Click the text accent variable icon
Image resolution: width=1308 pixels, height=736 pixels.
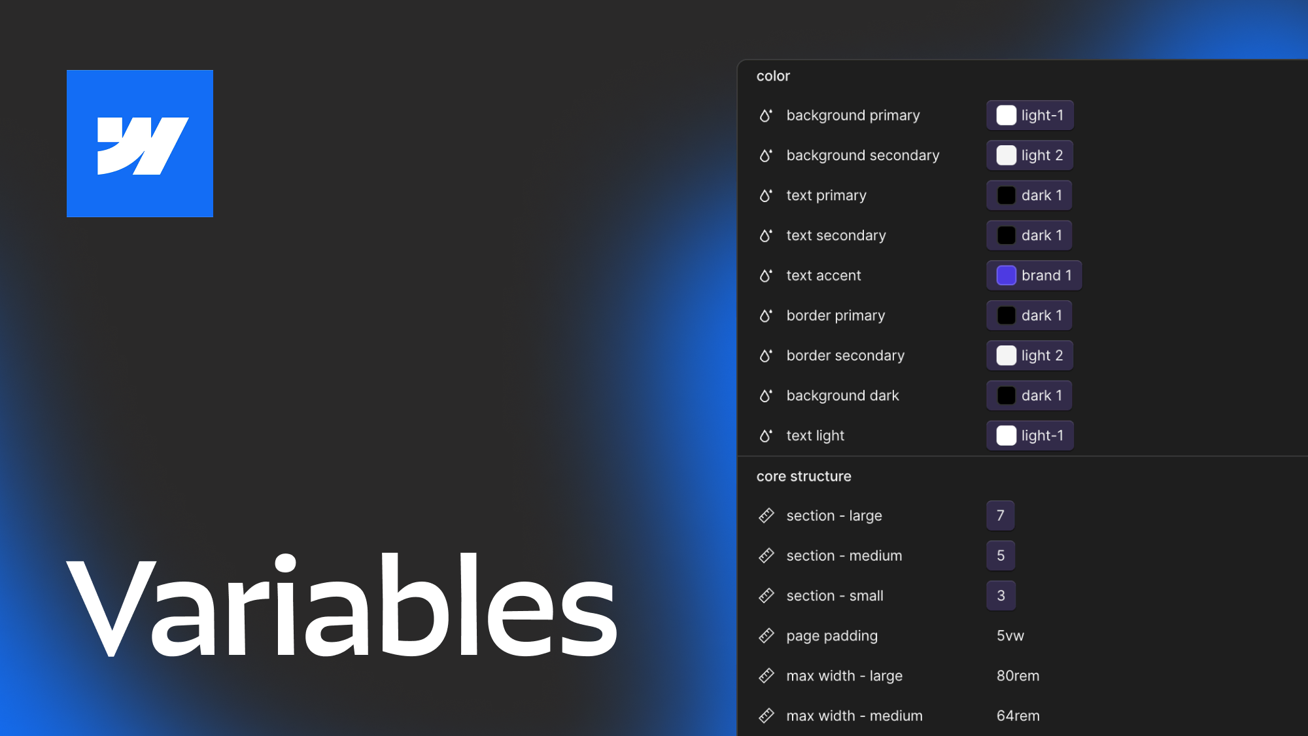[765, 275]
